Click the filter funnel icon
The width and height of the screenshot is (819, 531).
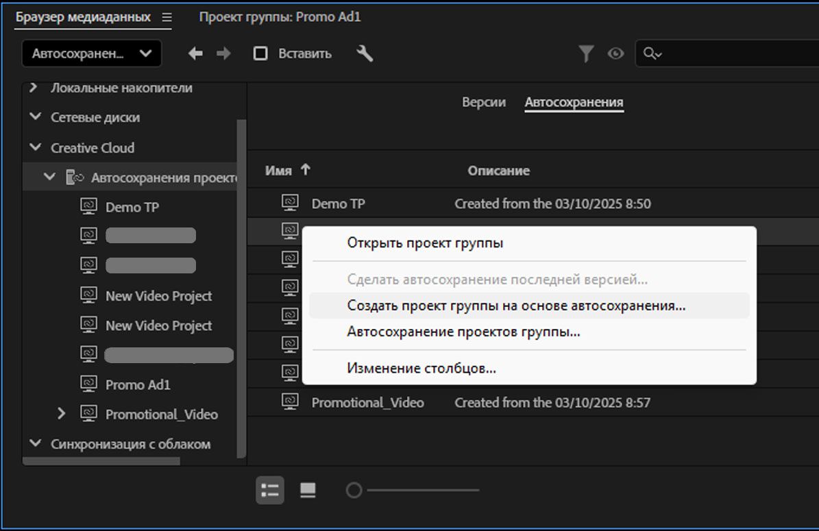pos(586,53)
